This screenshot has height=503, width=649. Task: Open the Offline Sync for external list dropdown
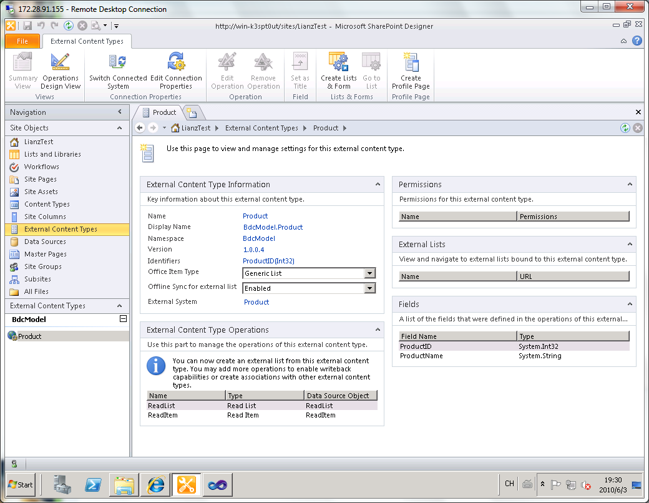point(369,288)
